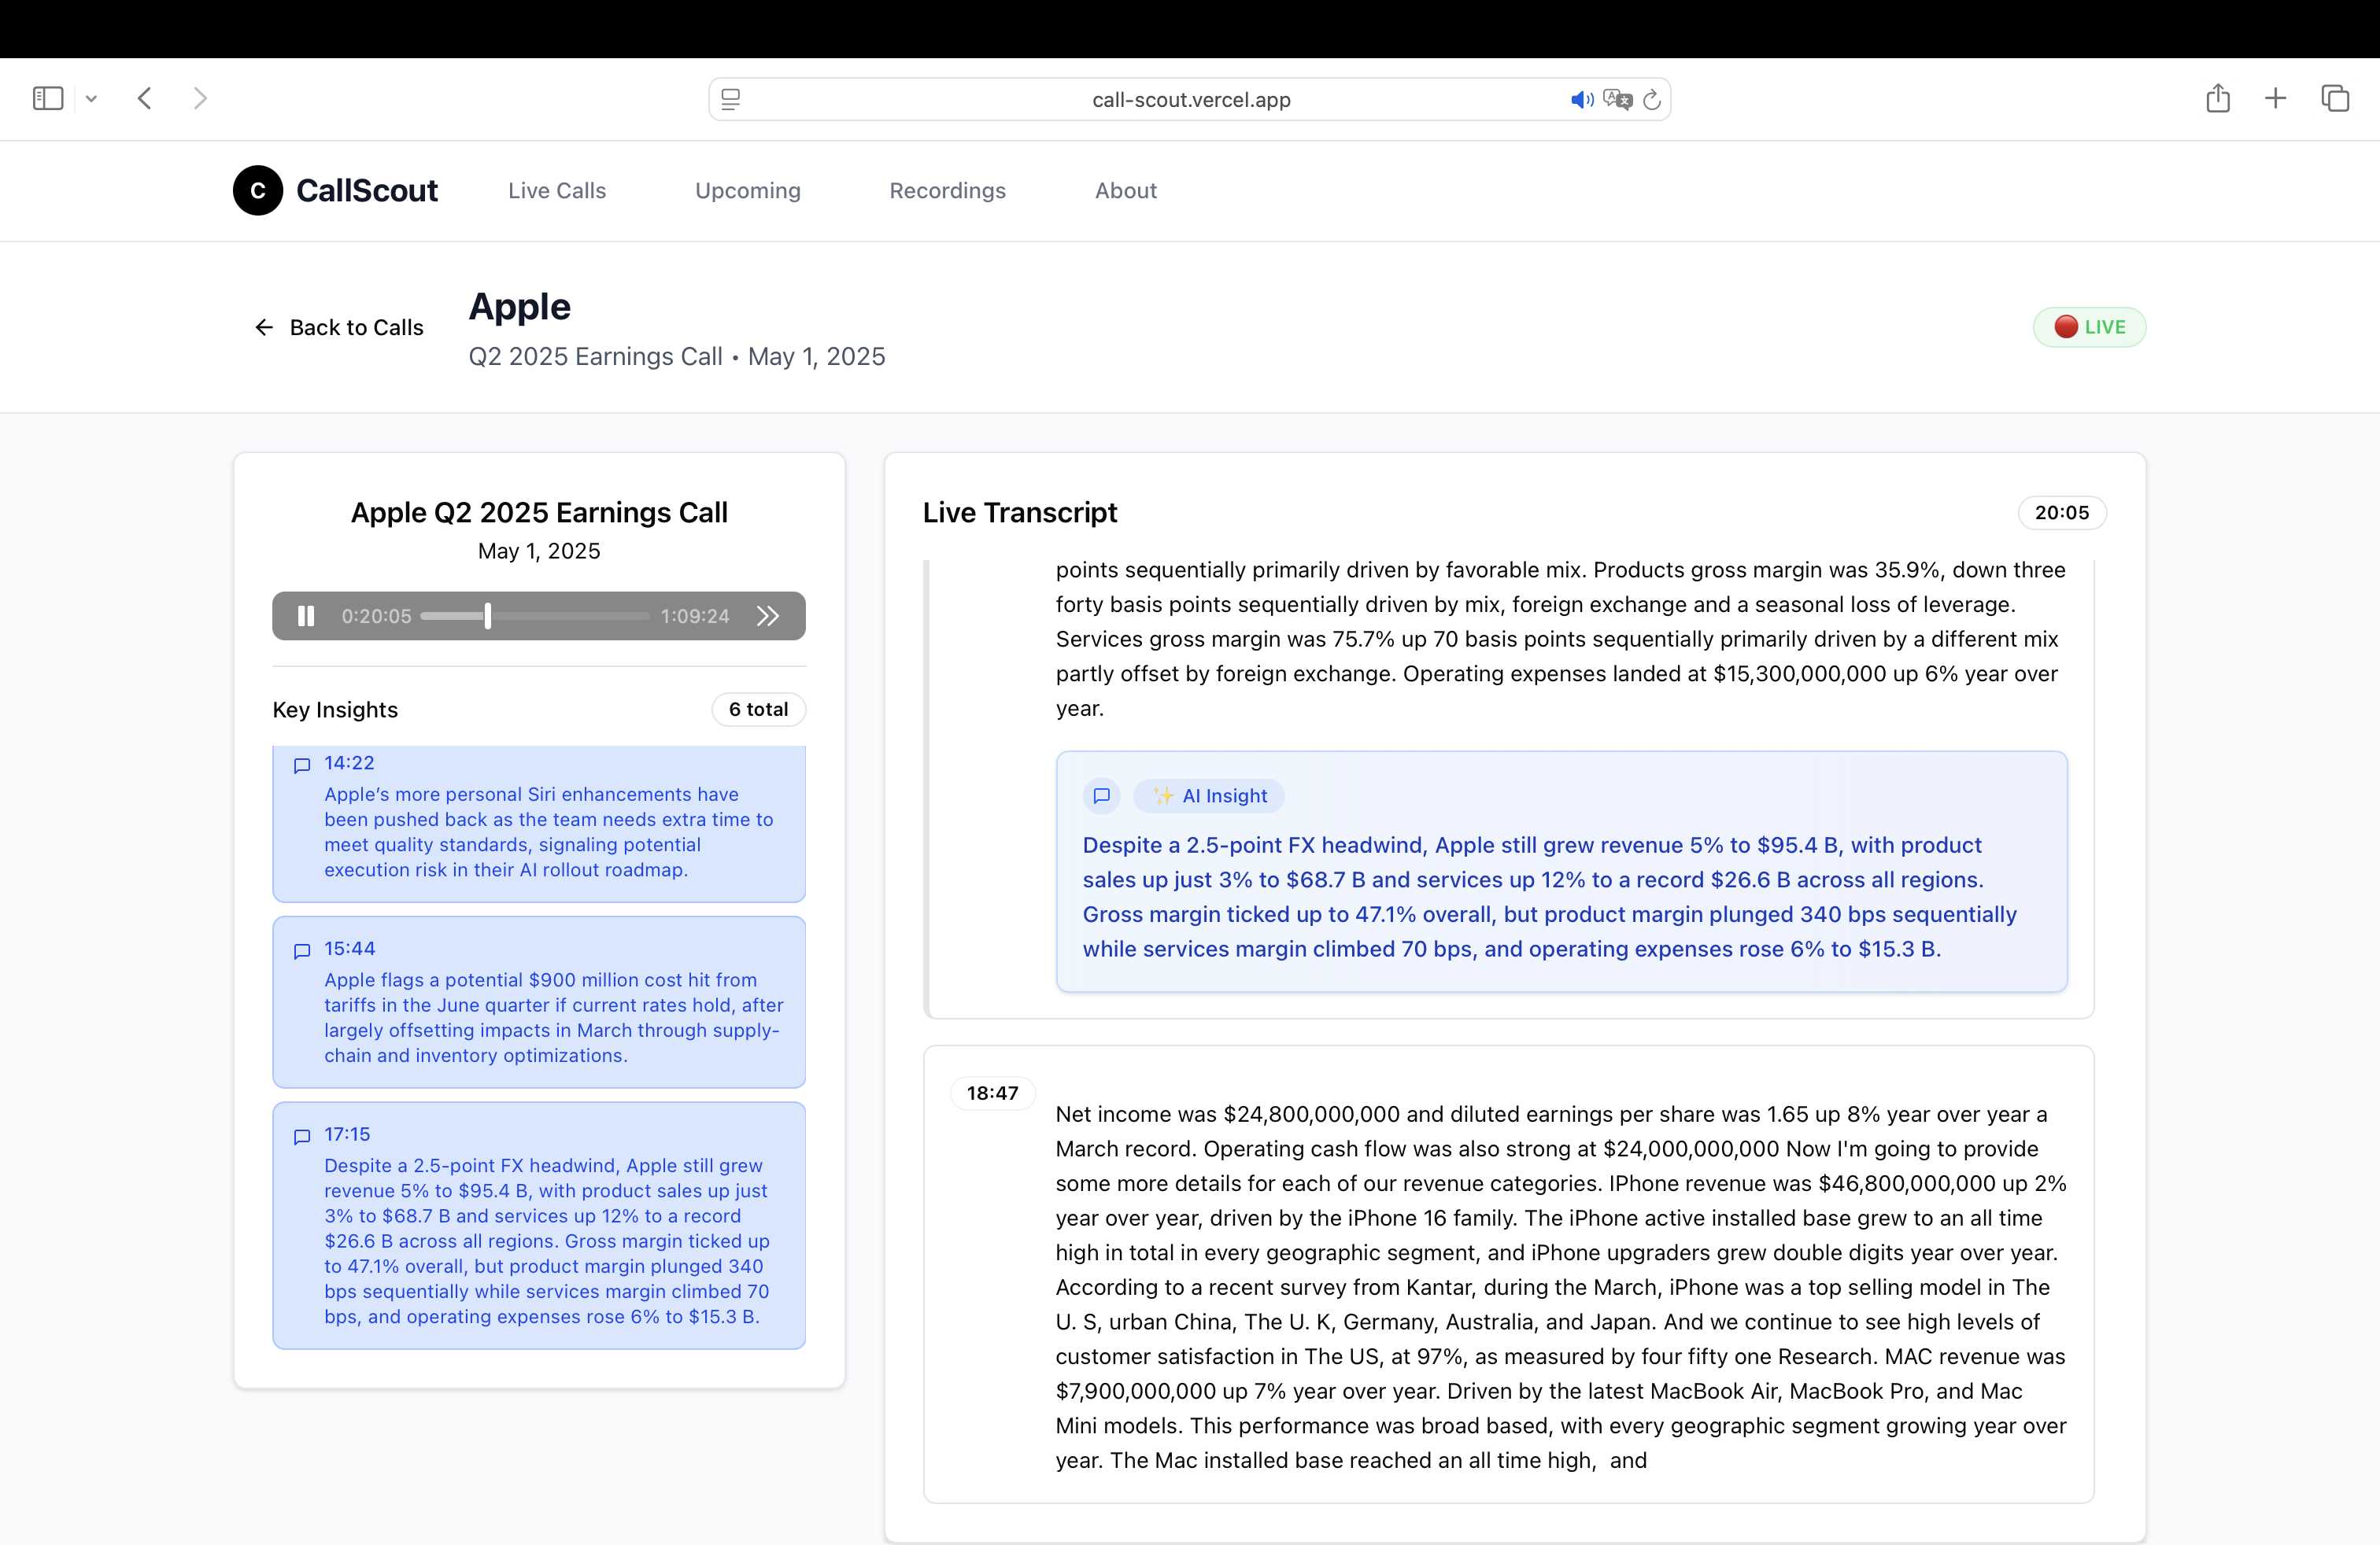Select the 15:44 tariff insight card
This screenshot has height=1545, width=2380.
pos(538,1001)
